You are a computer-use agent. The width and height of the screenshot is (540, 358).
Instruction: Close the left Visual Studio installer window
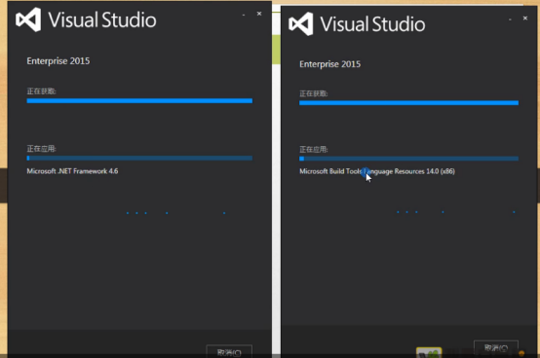tap(259, 14)
